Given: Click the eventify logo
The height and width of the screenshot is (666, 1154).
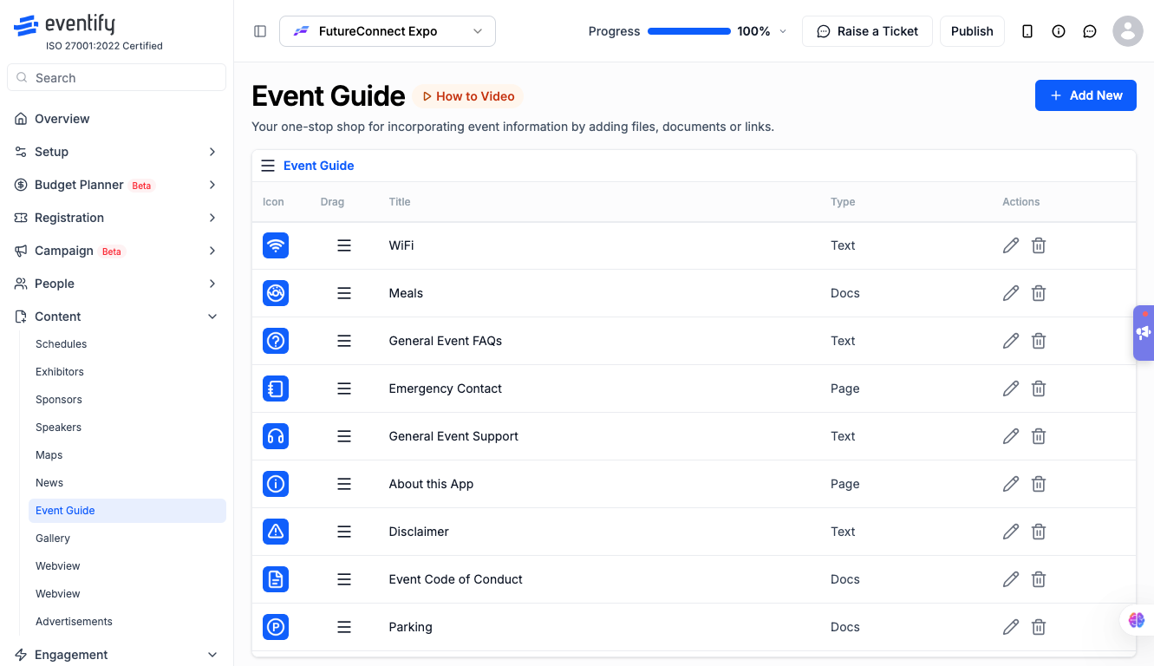Looking at the screenshot, I should 65,25.
